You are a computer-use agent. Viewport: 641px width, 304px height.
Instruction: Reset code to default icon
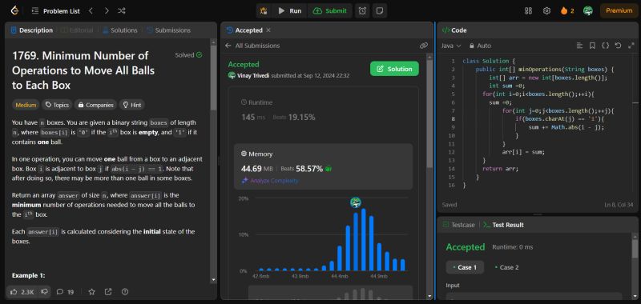coord(618,46)
